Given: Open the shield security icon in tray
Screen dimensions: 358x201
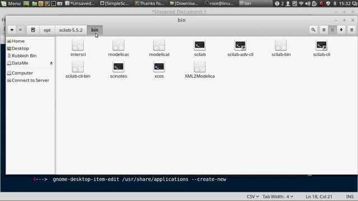Looking at the screenshot, I should click(328, 3).
